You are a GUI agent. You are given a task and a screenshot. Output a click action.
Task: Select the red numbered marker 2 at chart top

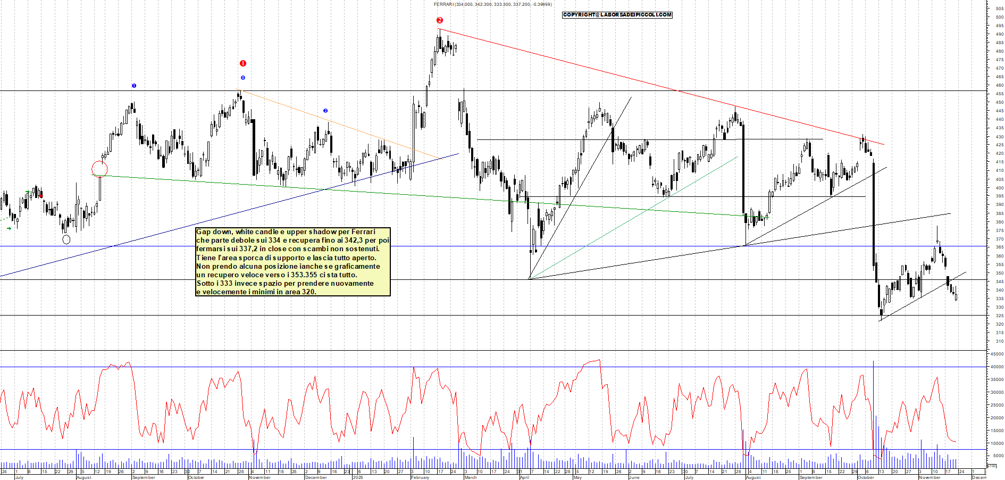[439, 20]
